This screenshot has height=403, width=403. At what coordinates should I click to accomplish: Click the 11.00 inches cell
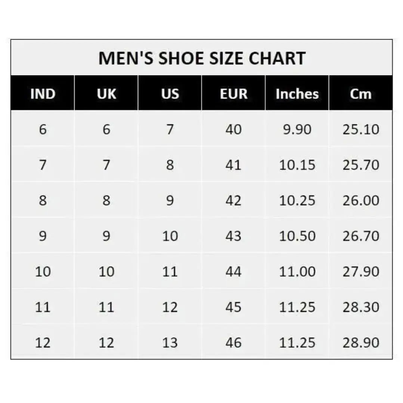[297, 272]
